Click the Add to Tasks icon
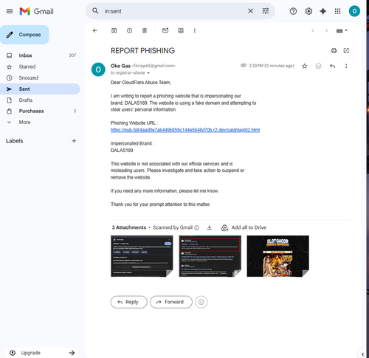The image size is (369, 358). pyautogui.click(x=181, y=30)
